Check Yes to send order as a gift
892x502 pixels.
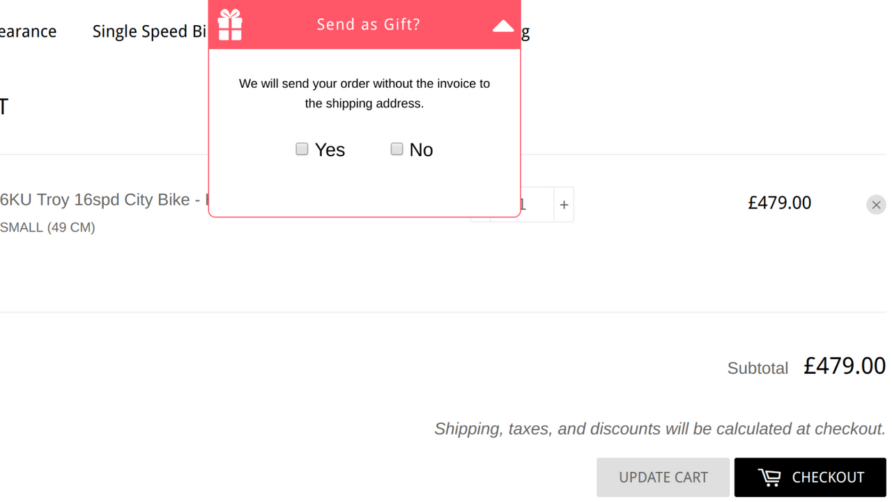click(302, 149)
